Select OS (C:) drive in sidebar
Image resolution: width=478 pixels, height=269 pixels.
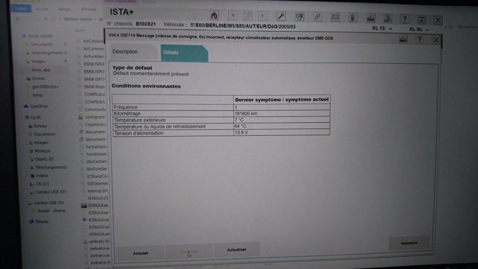pos(42,183)
